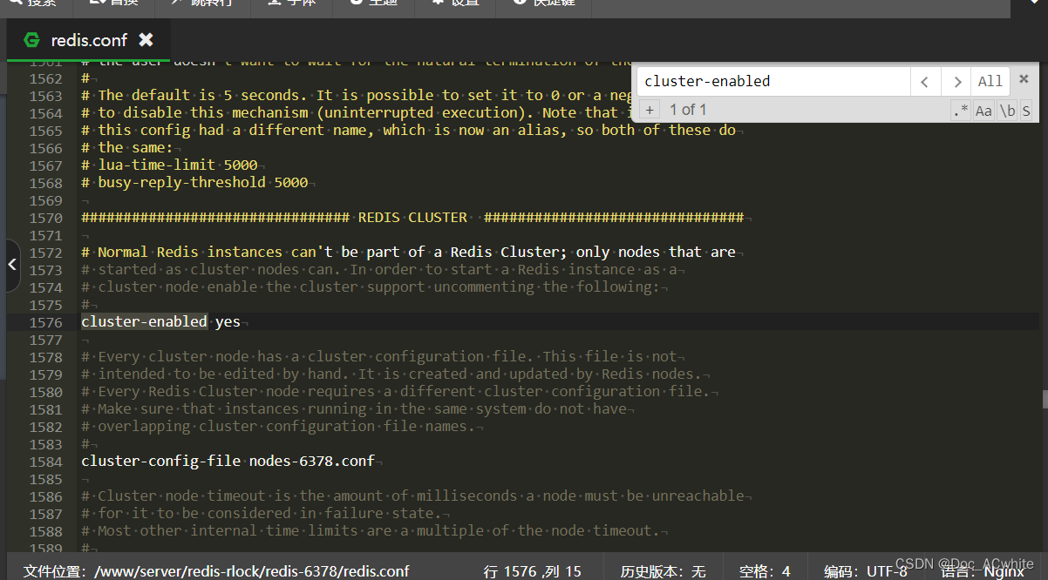Toggle regular expression search
Image resolution: width=1048 pixels, height=580 pixels.
960,111
